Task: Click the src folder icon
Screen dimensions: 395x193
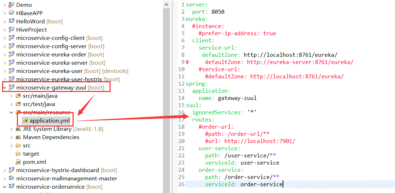Action: click(18, 146)
